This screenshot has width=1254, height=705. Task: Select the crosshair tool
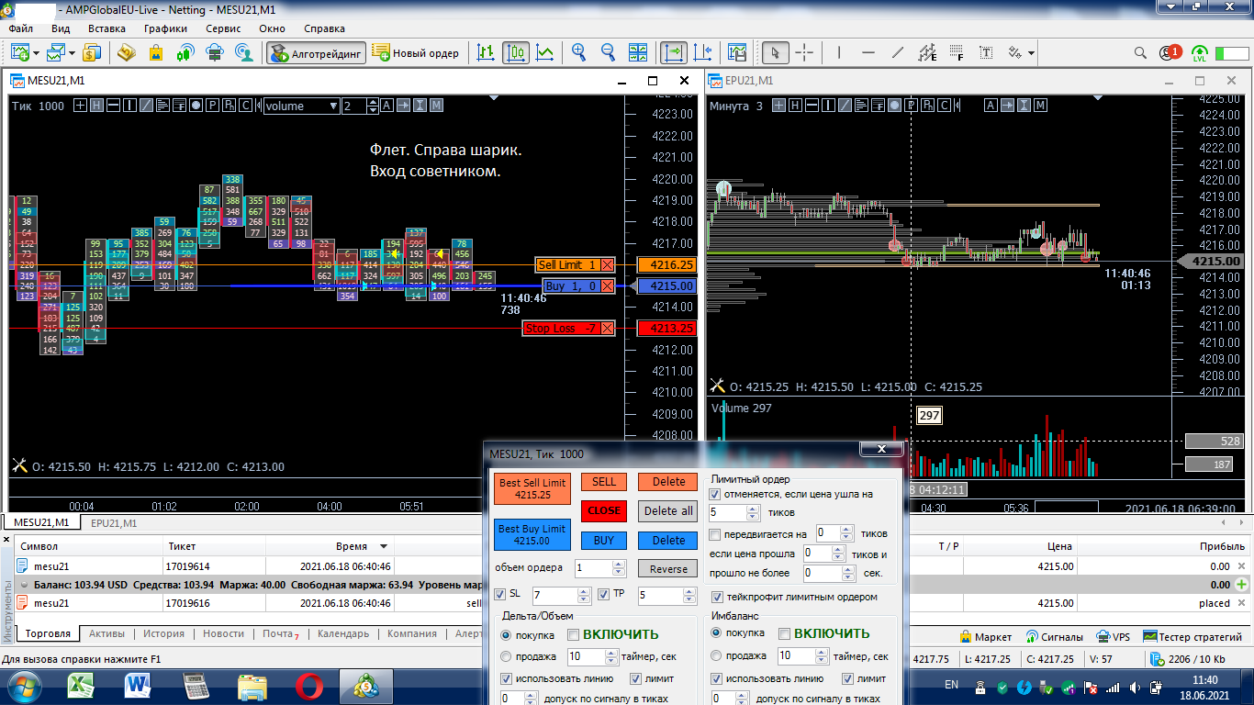(804, 52)
